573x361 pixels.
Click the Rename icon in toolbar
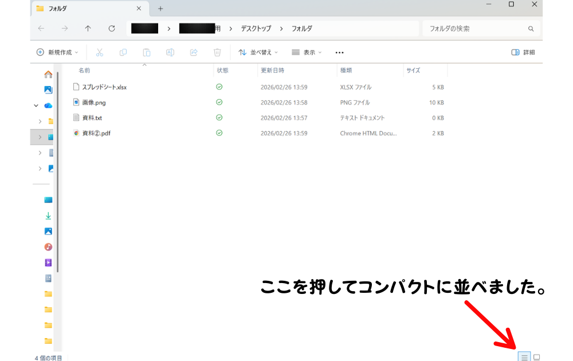click(170, 52)
